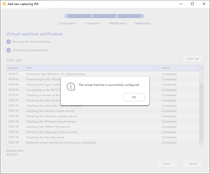This screenshot has width=210, height=174.
Task: Close the Add new capturing VM window
Action: [204, 4]
